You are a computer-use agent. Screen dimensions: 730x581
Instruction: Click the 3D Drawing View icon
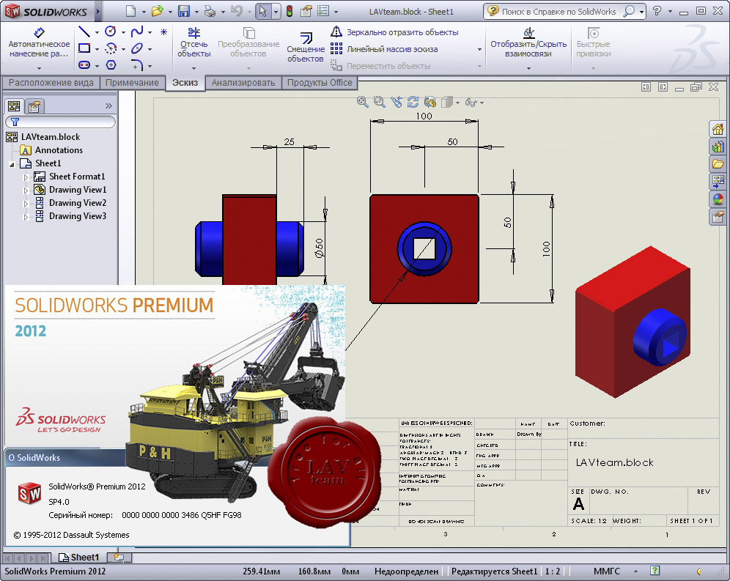point(429,102)
